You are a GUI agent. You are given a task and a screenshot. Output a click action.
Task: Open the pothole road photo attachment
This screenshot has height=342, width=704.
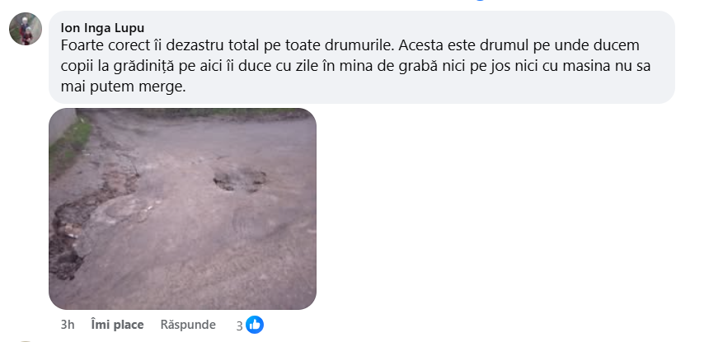click(182, 208)
